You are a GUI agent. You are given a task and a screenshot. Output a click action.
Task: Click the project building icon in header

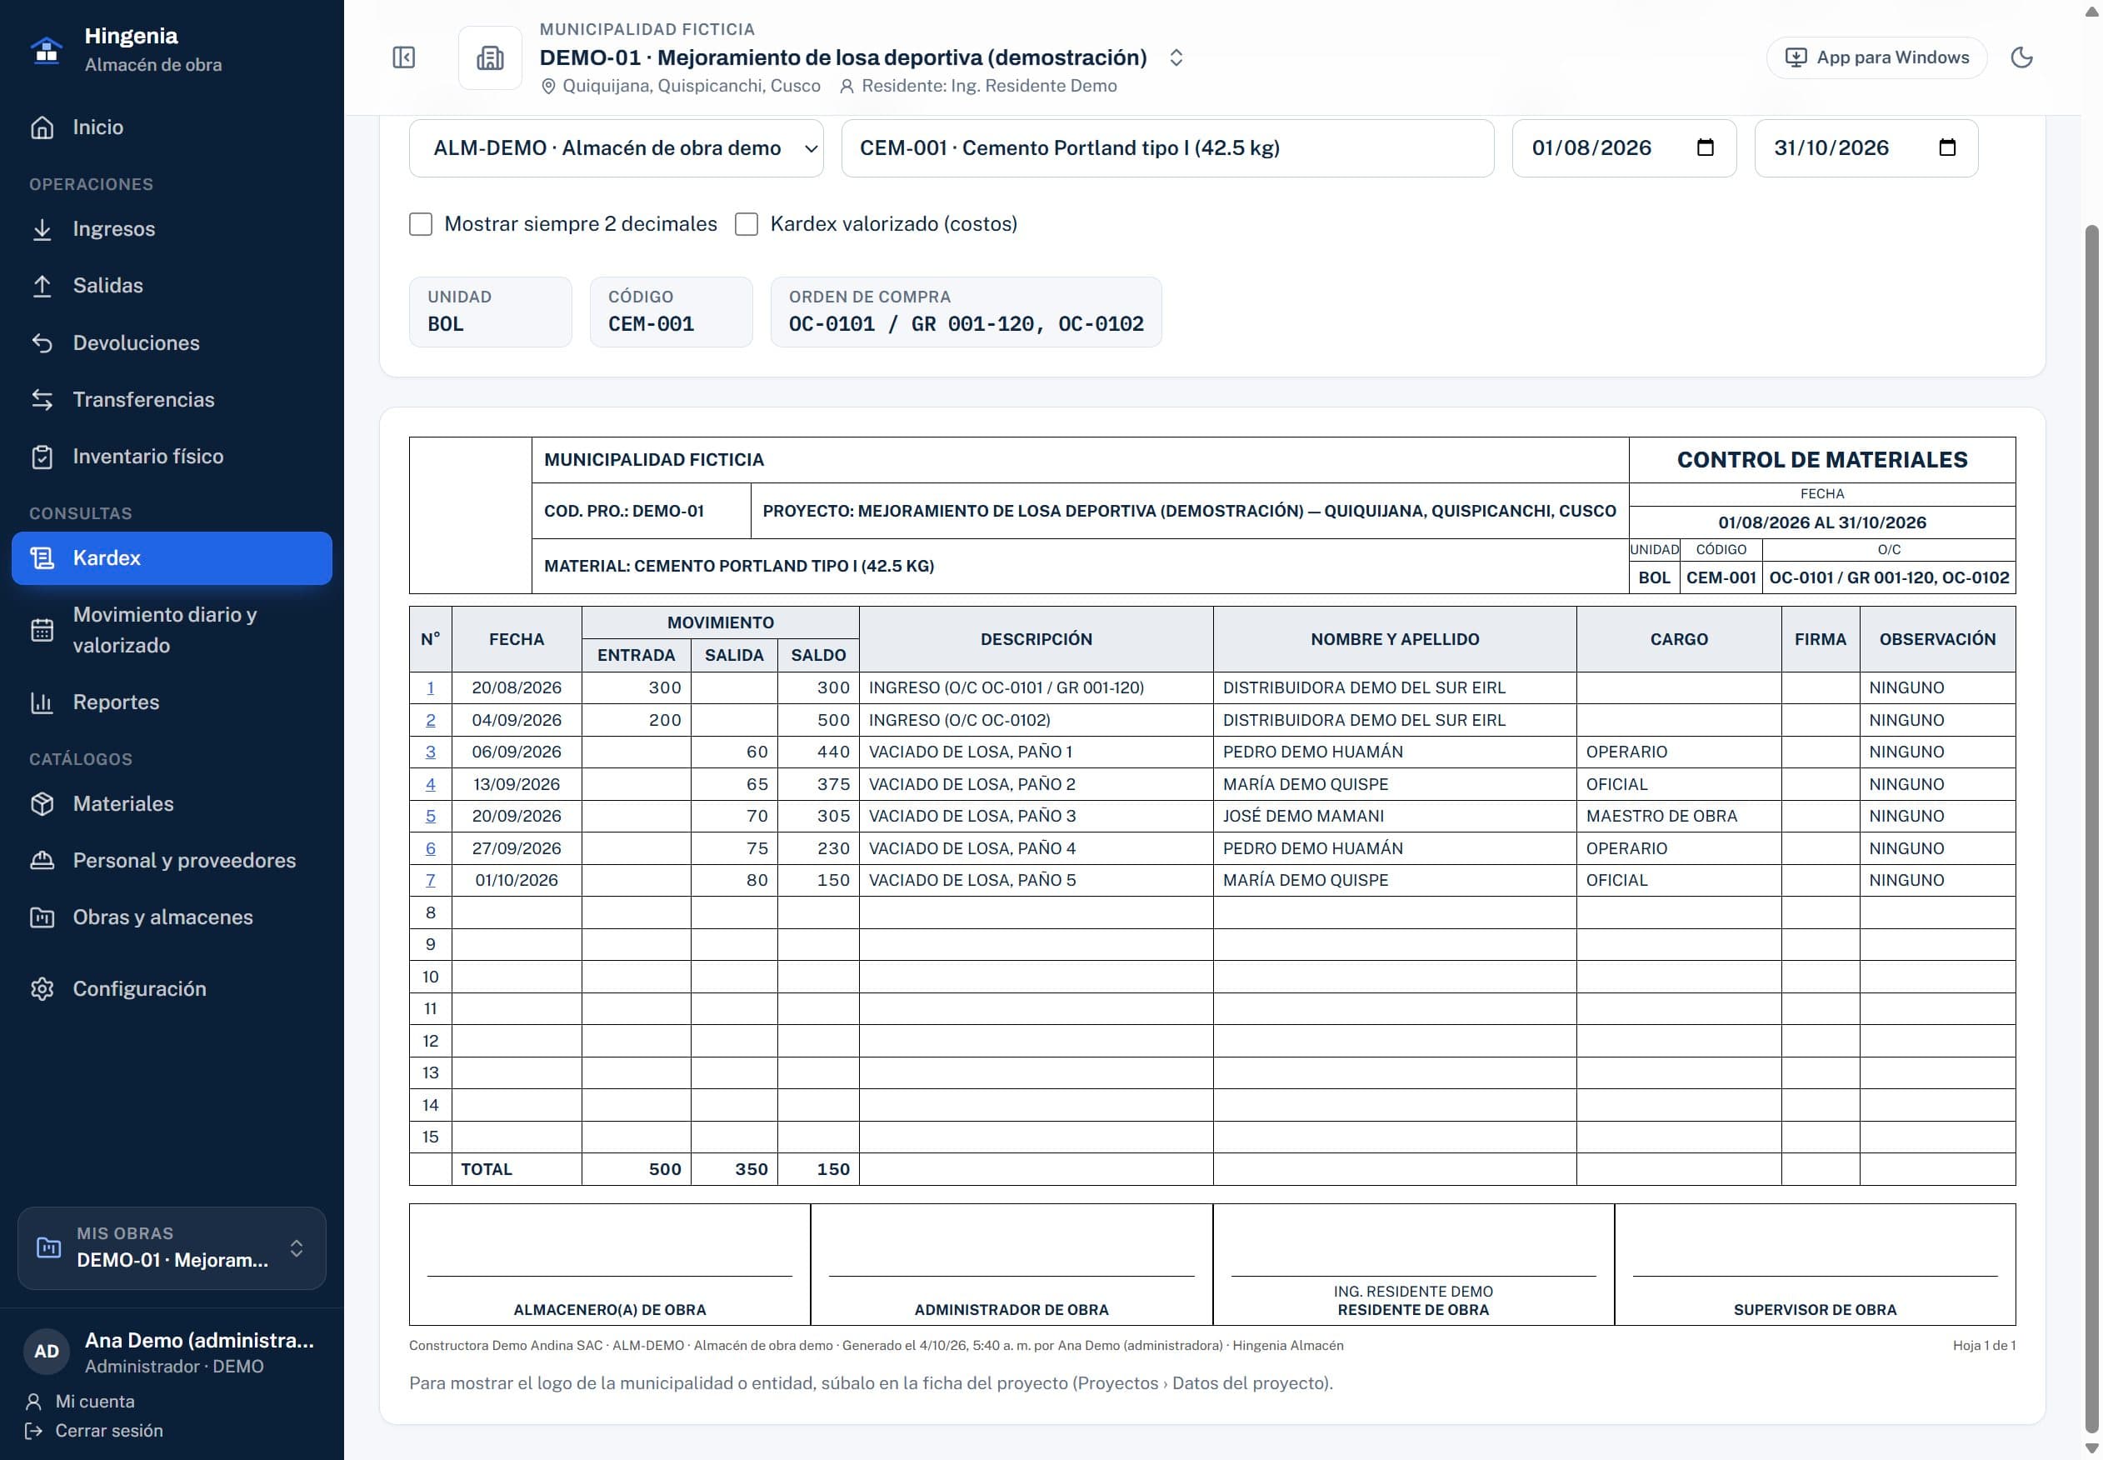click(x=490, y=58)
